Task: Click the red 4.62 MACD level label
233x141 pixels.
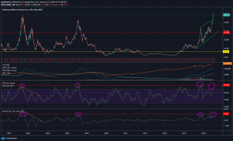Action: [x=226, y=114]
